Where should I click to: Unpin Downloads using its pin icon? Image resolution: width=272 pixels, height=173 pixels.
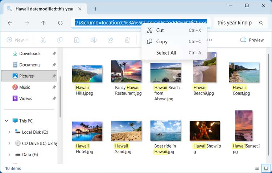point(54,53)
